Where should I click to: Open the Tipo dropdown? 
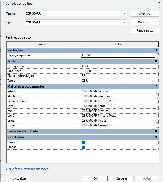pos(76,22)
